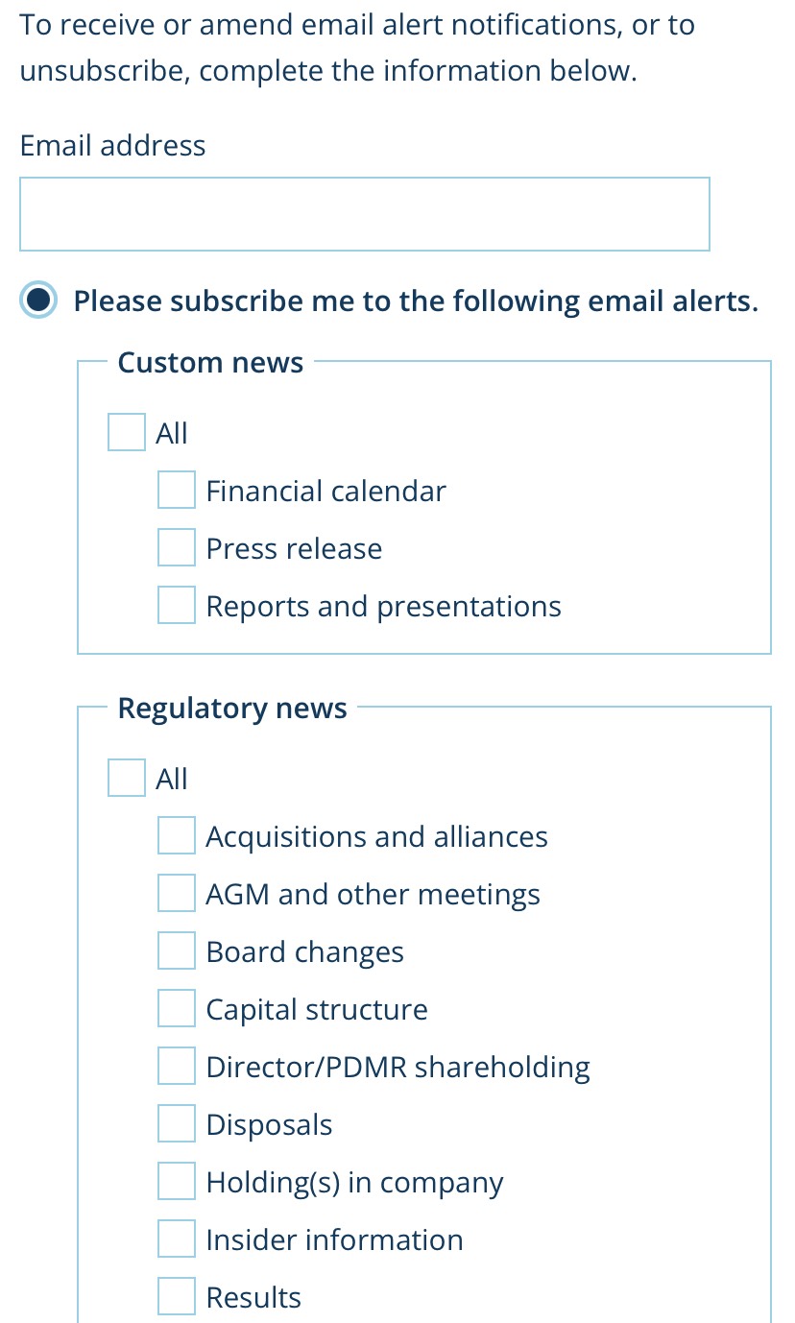Viewport: 795px width, 1323px height.
Task: Tick the Acquisitions and alliances checkbox
Action: (x=177, y=836)
